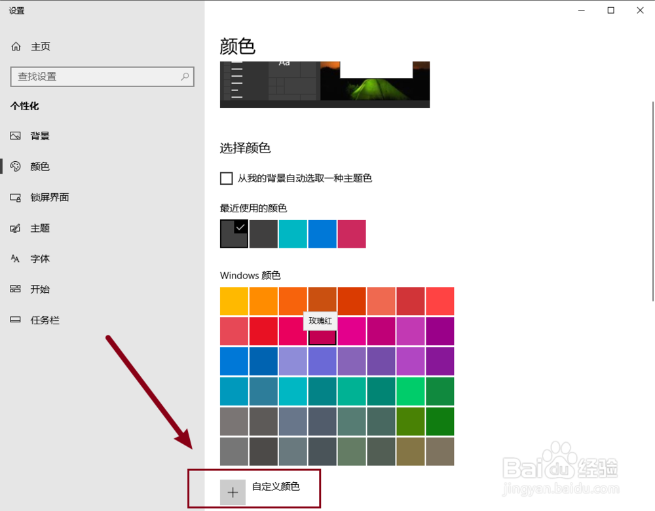
Task: Pick the unchecked dark gray recent color
Action: click(263, 234)
